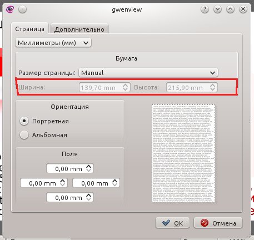Decrease the bottom margin with down arrow
Viewport: 254px width, 240px height.
89,199
